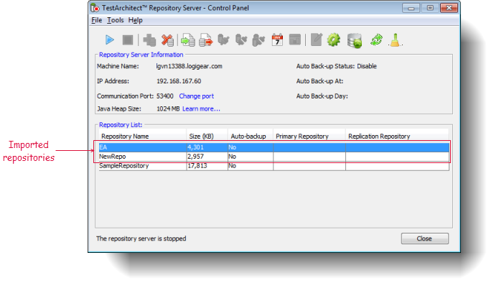Select the SampleRepository row
Viewport: 504px width, 296px height.
click(274, 166)
